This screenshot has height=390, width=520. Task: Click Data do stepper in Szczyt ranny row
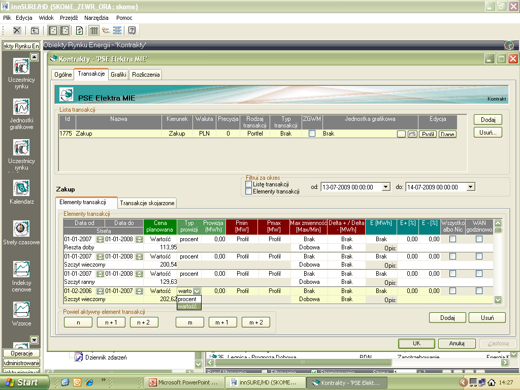pos(139,274)
